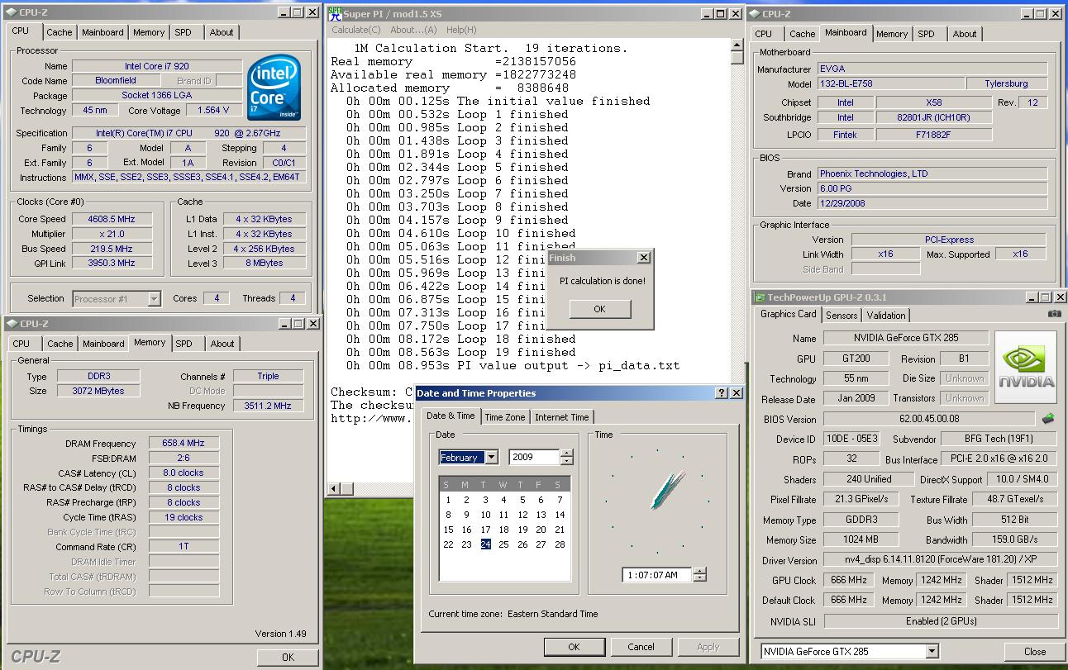Click the Core Voltage value 1.564 V
This screenshot has height=670, width=1068.
[213, 110]
